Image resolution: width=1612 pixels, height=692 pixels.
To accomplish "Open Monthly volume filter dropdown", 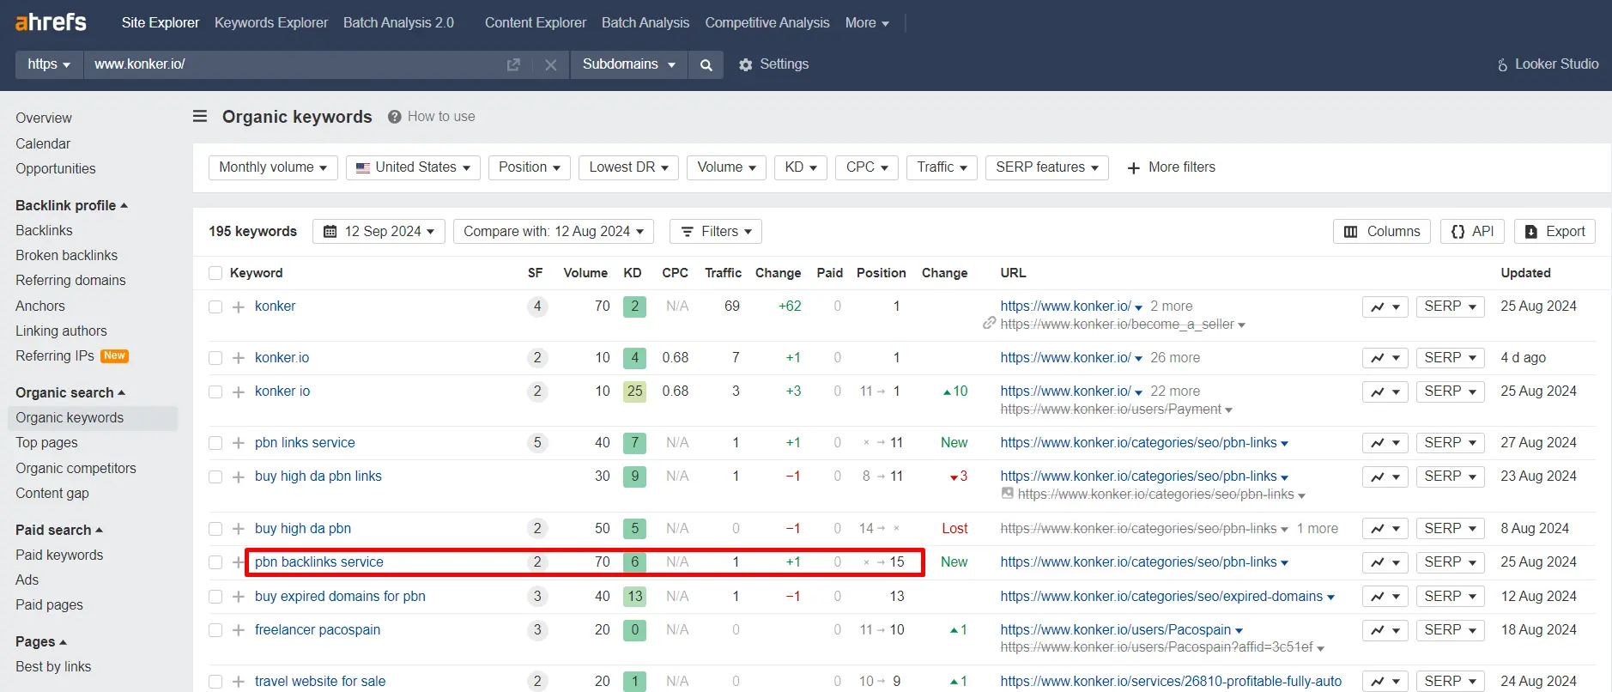I will pyautogui.click(x=273, y=167).
